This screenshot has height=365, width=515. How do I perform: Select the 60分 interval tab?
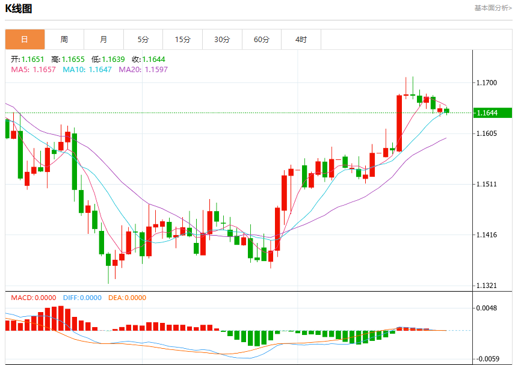[262, 40]
